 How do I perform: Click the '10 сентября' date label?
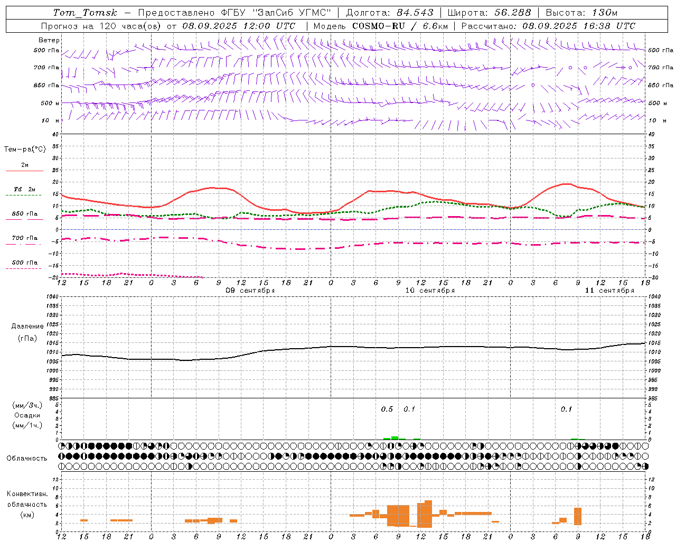click(430, 291)
